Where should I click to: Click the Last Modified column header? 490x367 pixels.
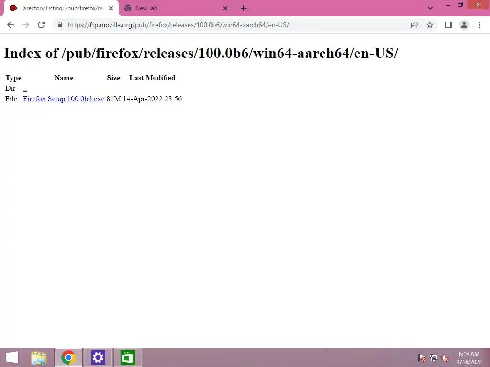pos(152,78)
